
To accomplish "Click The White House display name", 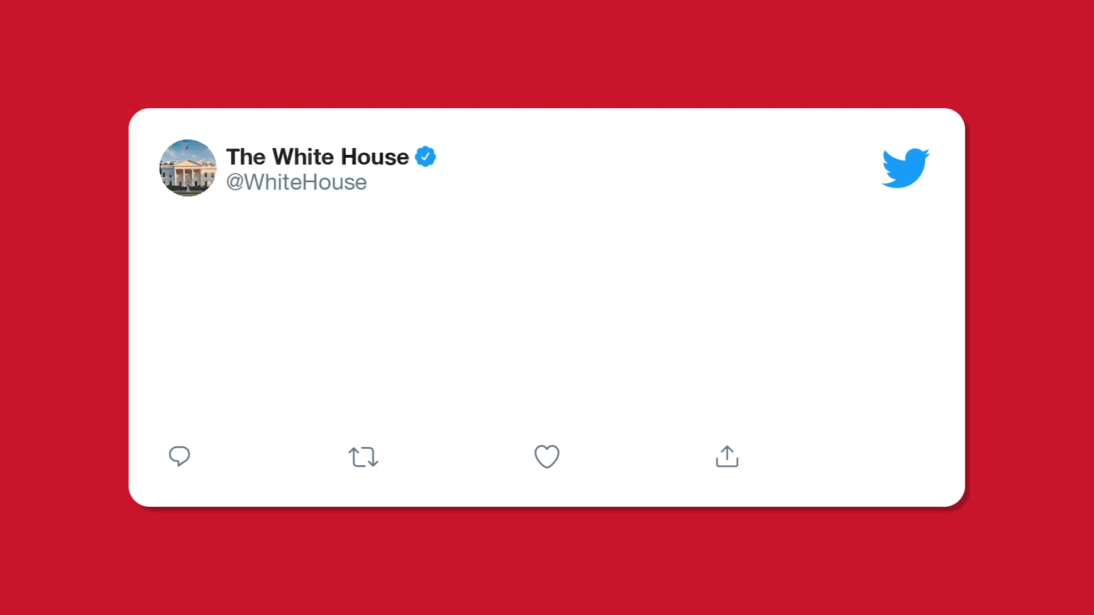I will (x=317, y=157).
